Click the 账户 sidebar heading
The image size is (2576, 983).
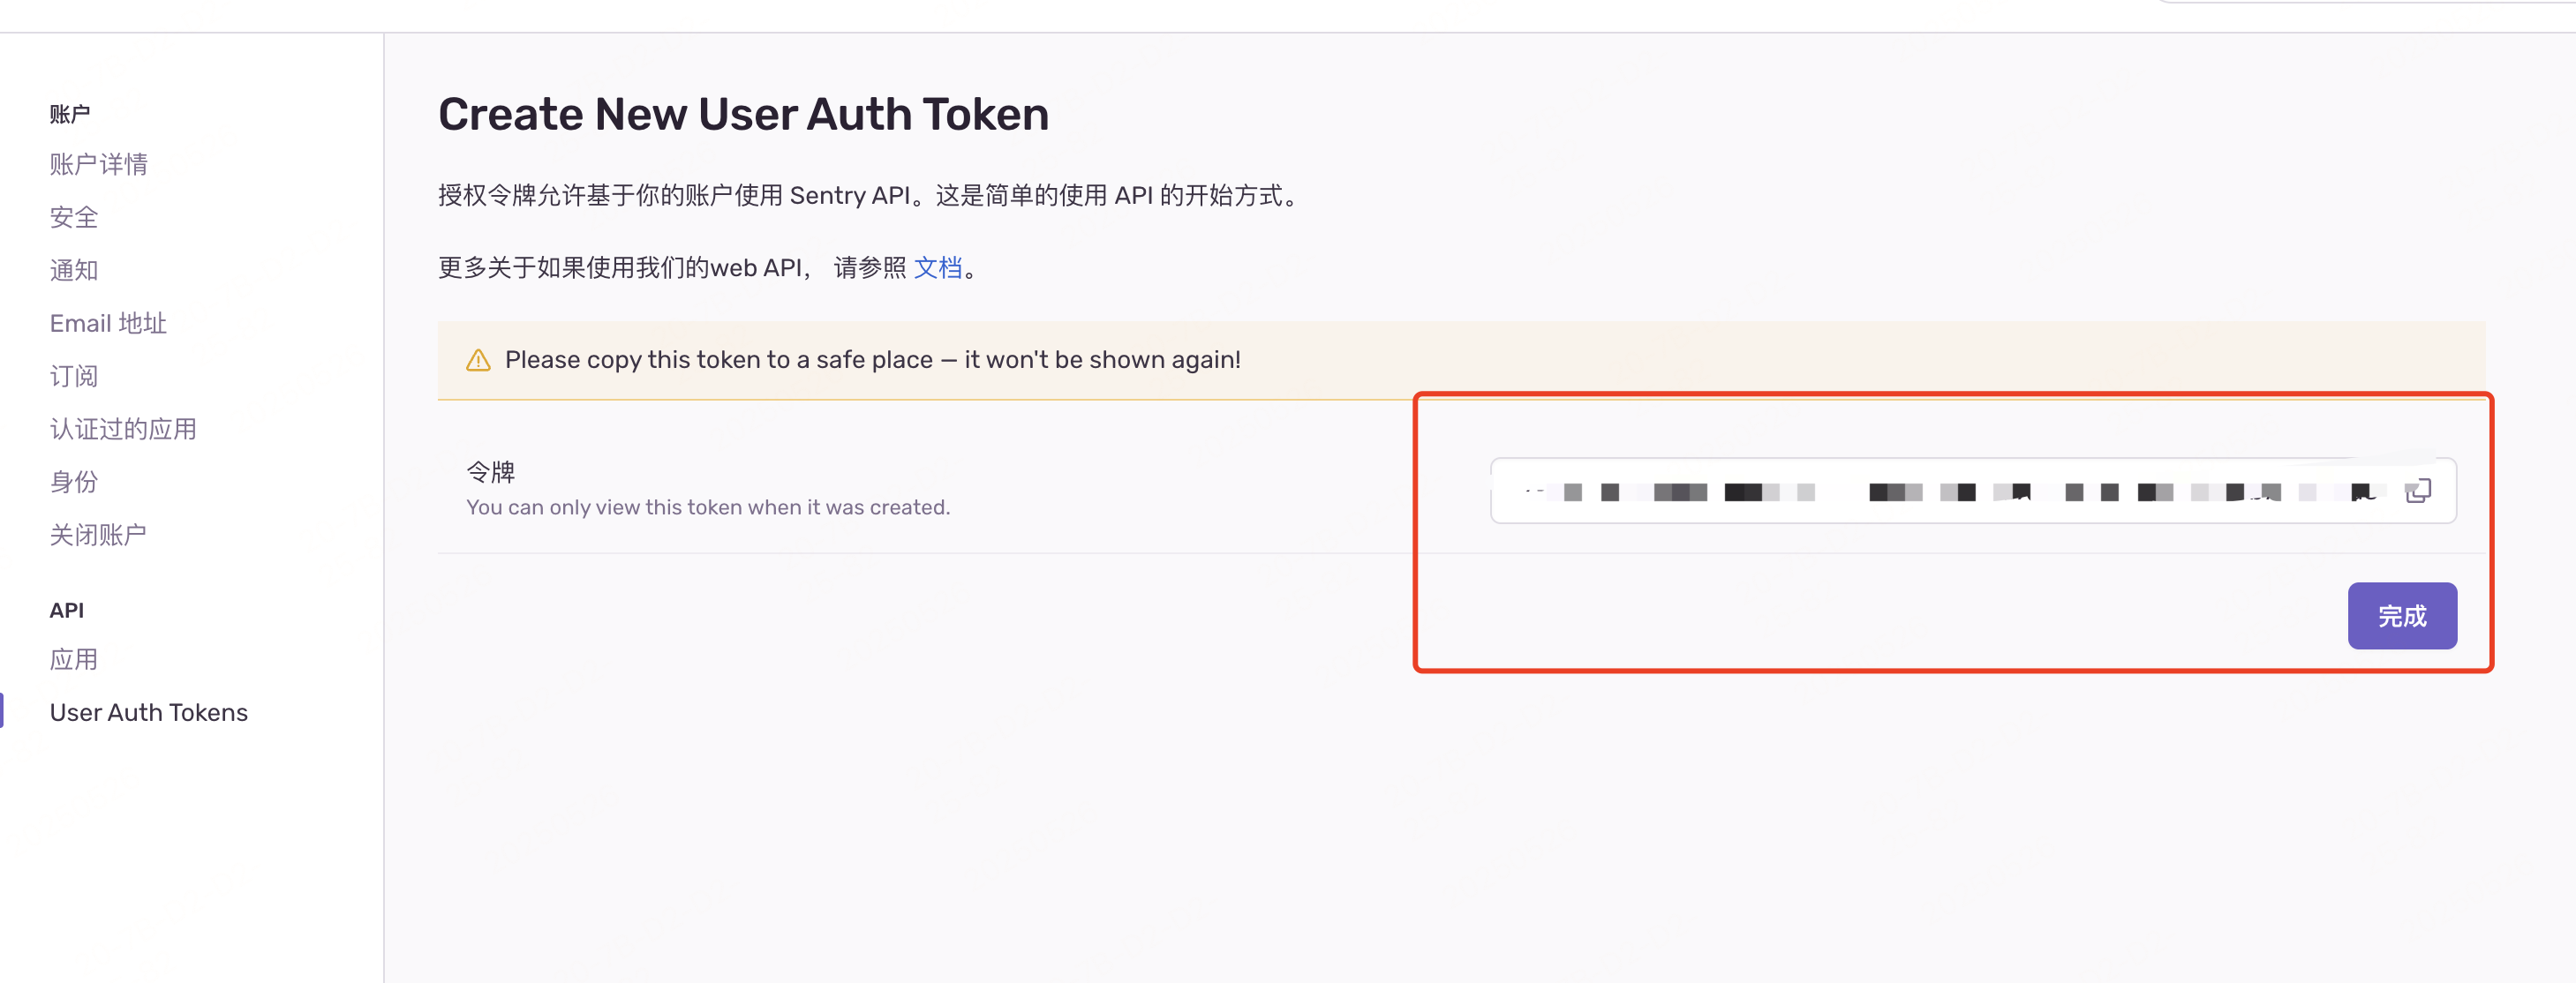click(69, 112)
